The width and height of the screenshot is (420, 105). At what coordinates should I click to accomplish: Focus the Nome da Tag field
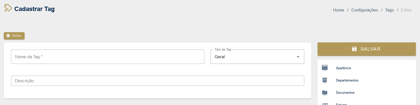[108, 57]
